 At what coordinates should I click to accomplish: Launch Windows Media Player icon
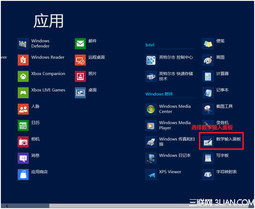coord(151,125)
